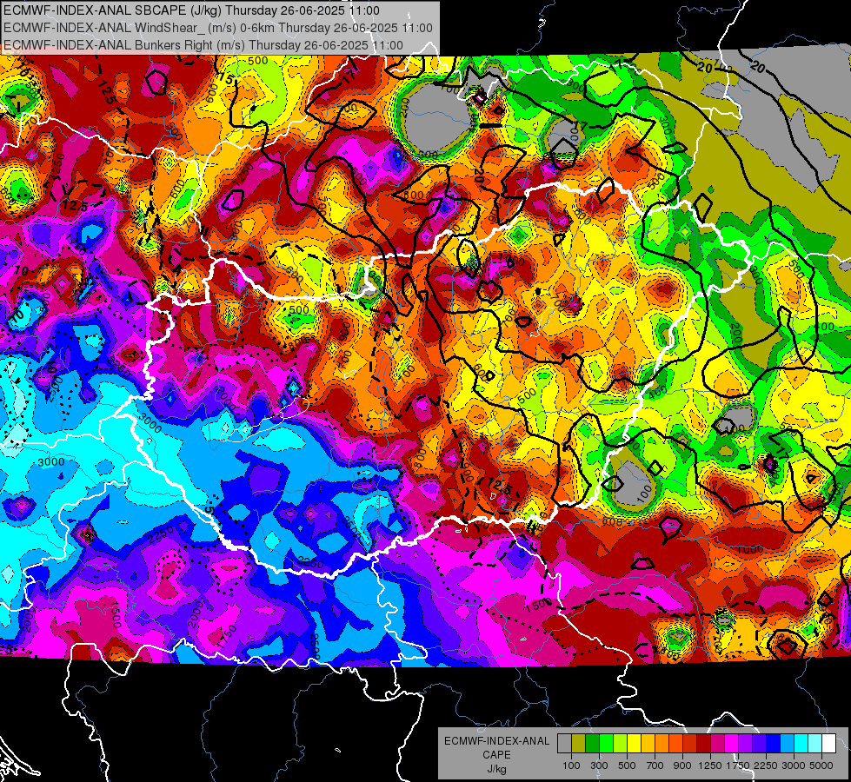The height and width of the screenshot is (782, 851).
Task: Select the SBCAPE title line at top
Action: [191, 10]
